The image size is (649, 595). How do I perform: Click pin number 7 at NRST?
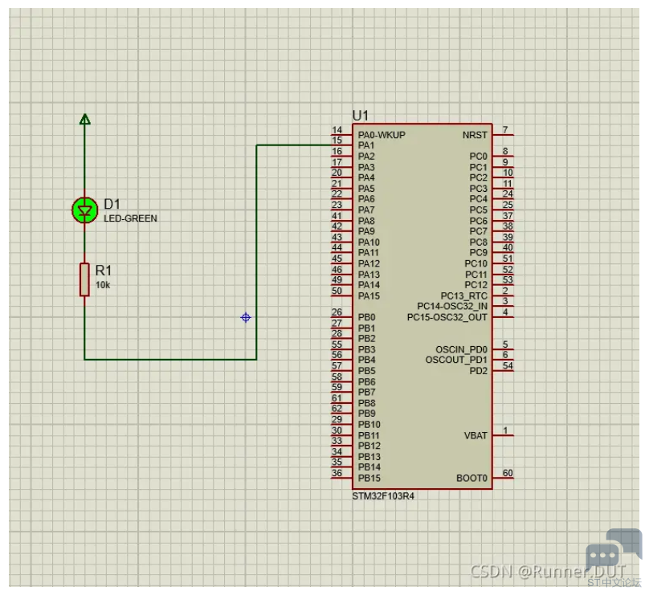(x=505, y=130)
